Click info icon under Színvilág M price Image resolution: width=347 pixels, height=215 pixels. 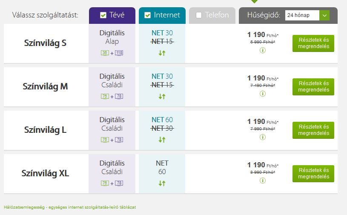[x=262, y=94]
